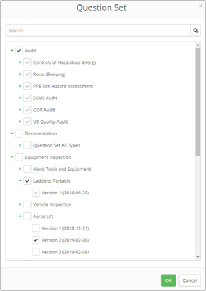Expand the Vehicle Inspection node
206x291 pixels.
[x=20, y=204]
